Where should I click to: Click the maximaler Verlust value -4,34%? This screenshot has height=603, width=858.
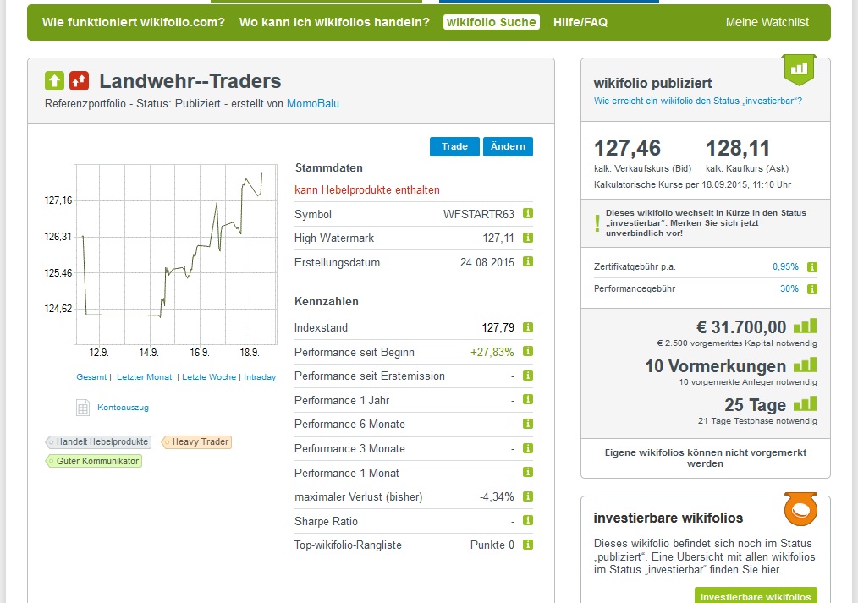point(497,497)
